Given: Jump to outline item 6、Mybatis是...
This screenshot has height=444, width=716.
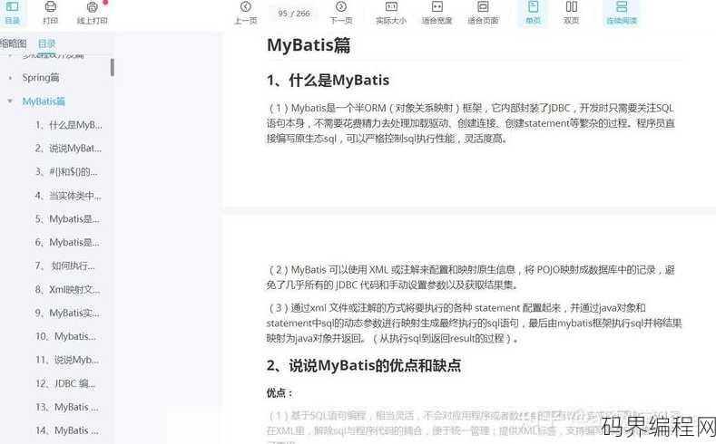Looking at the screenshot, I should [67, 242].
